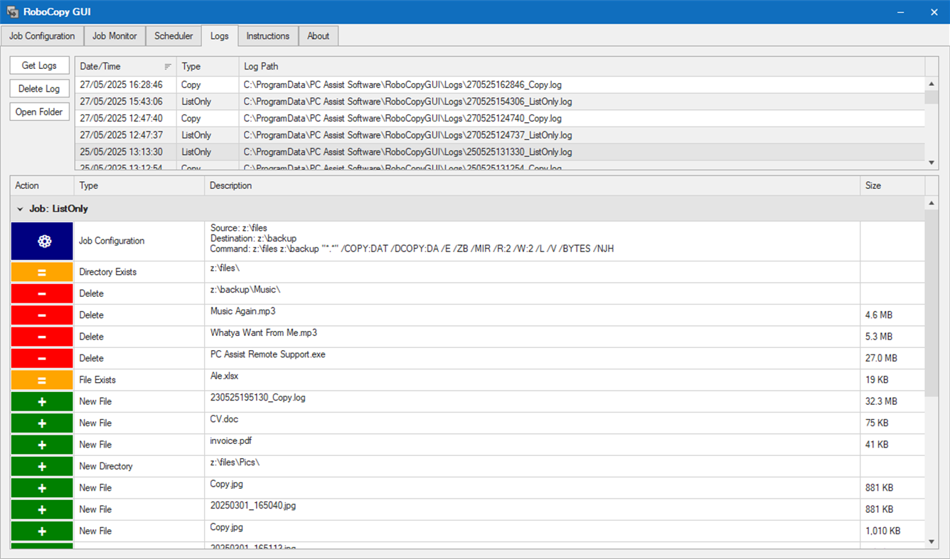Open the Scheduler tab
Image resolution: width=950 pixels, height=559 pixels.
(x=174, y=36)
